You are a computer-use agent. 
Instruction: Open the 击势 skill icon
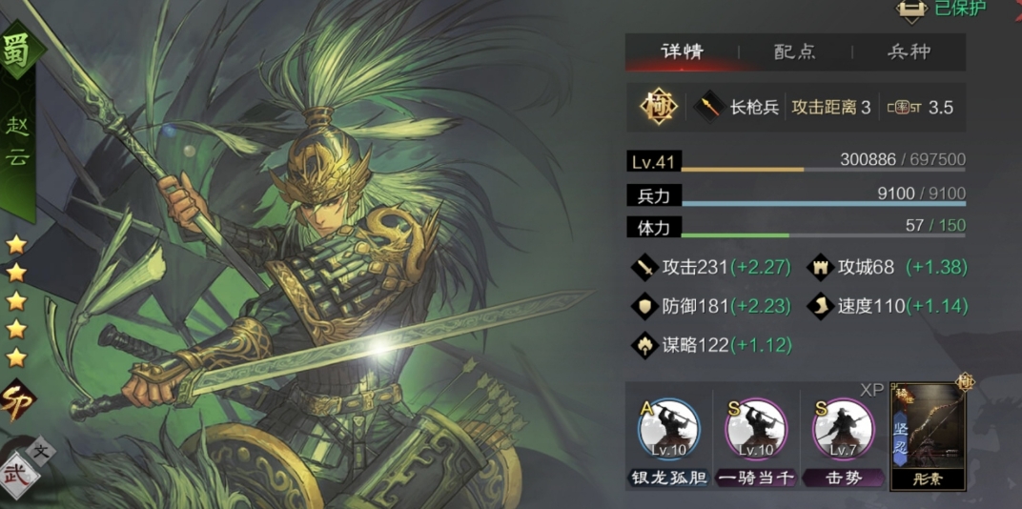click(x=844, y=432)
